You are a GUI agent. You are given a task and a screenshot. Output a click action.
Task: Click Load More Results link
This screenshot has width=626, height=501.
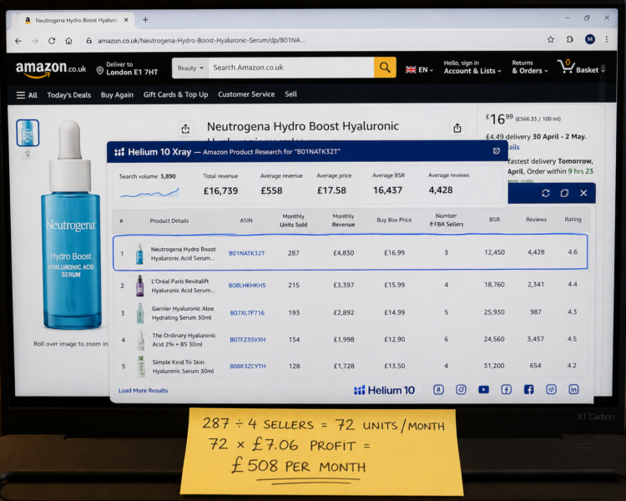tap(143, 390)
